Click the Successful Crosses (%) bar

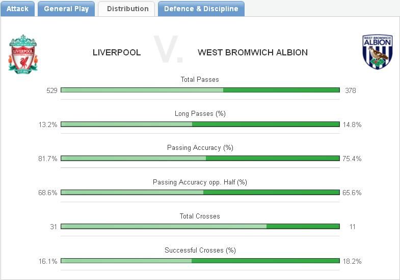[x=200, y=260]
